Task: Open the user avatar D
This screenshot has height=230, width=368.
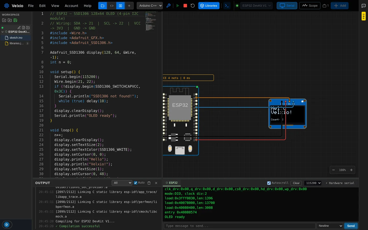Action: pos(7,225)
